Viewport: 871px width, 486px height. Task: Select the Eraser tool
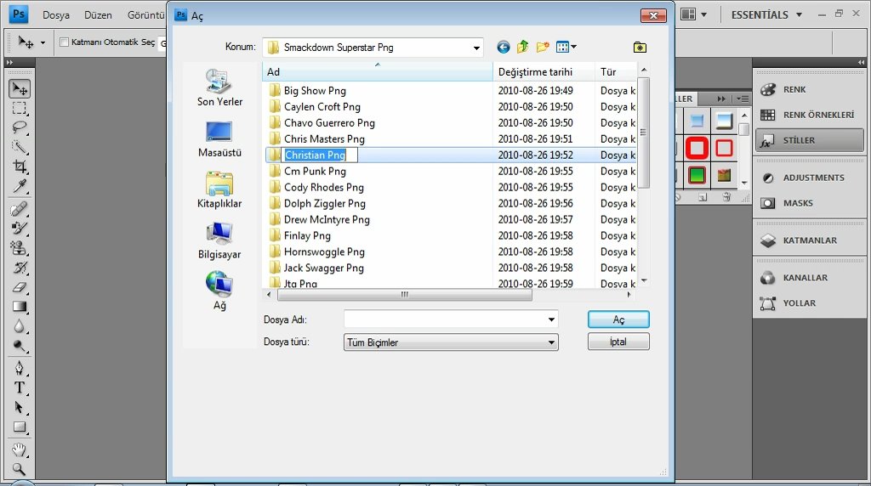point(20,287)
